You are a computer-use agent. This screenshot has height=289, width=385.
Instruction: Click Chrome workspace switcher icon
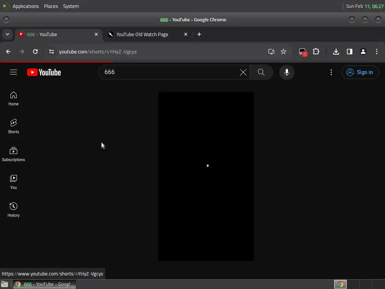pos(340,284)
